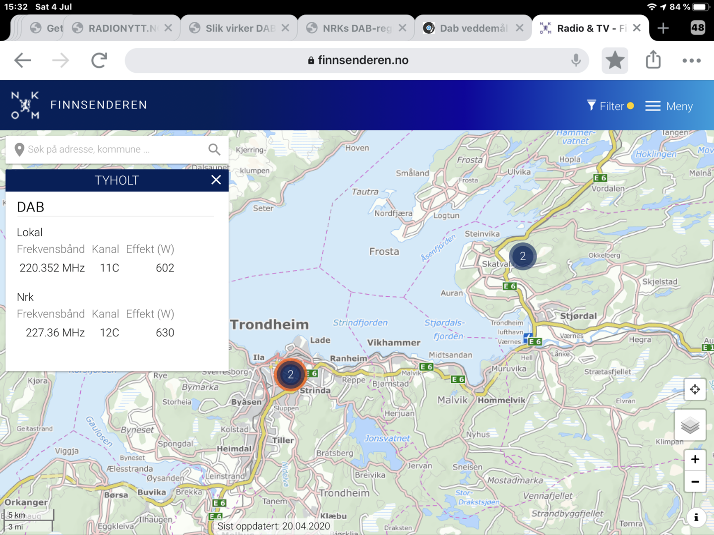Click the location pin in search box
714x535 pixels.
(x=19, y=150)
